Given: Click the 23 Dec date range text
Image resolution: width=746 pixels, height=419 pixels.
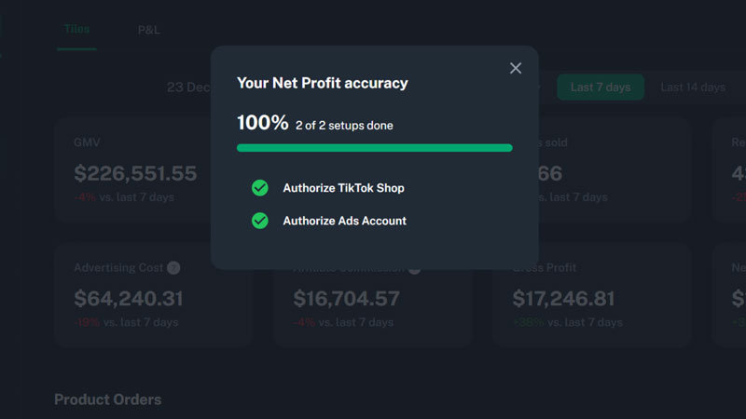Looking at the screenshot, I should click(188, 88).
